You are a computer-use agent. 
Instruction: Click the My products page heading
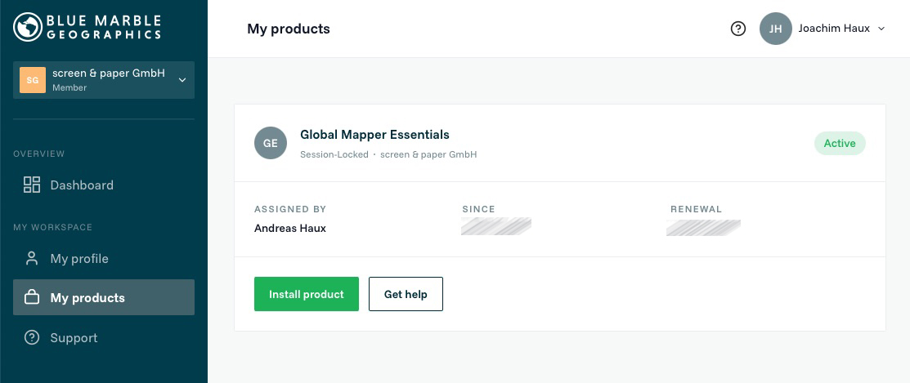tap(289, 29)
